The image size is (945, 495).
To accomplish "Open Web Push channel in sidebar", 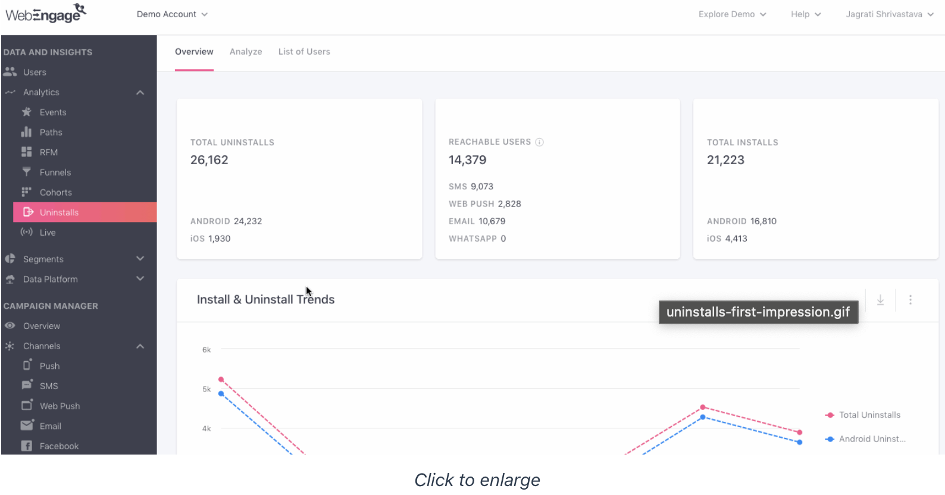I will (x=60, y=406).
